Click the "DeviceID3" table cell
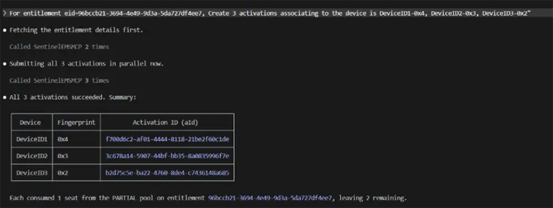This screenshot has width=553, height=208. coord(32,173)
